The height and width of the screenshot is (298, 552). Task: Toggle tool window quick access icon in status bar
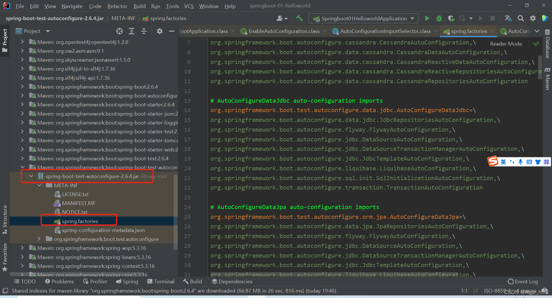pos(5,291)
